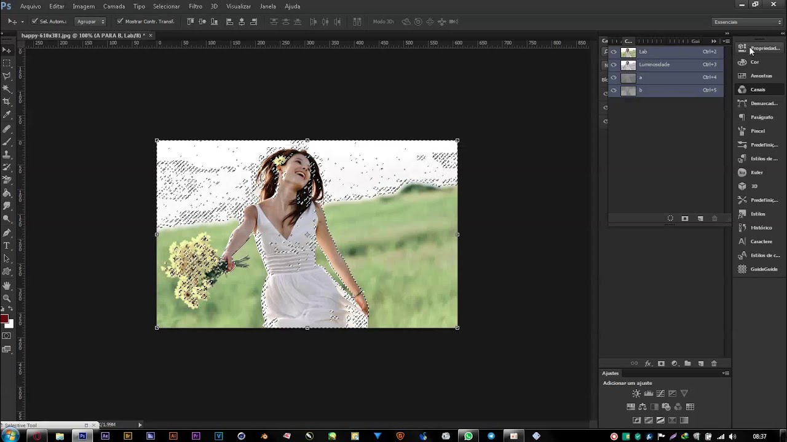
Task: Open the Filtro menu
Action: (196, 6)
